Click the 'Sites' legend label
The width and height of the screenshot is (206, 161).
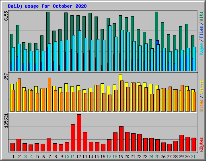point(201,105)
